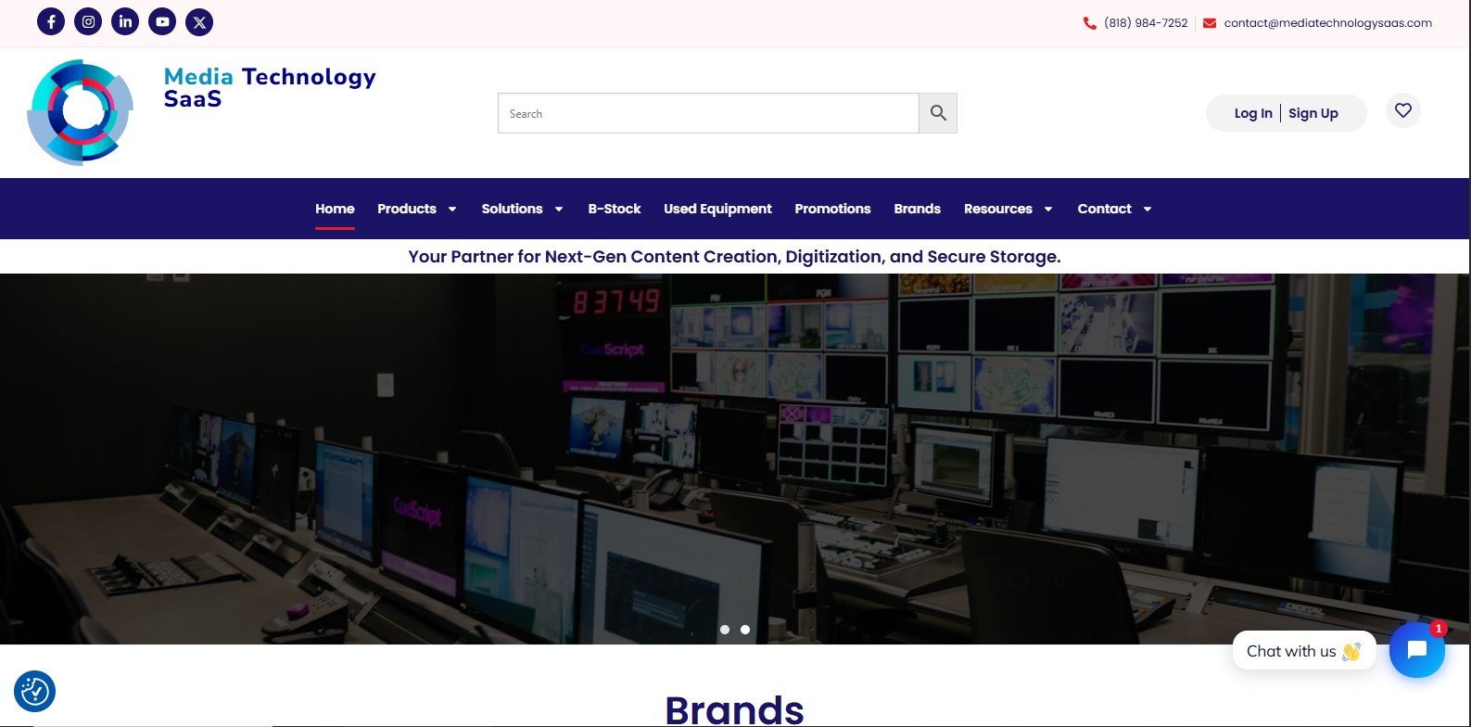
Task: Click the Media Technology SaaS circular logo
Action: tap(81, 112)
